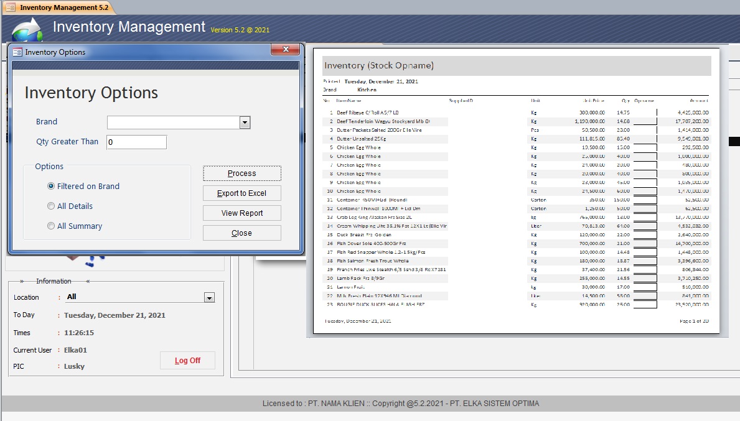Close Inventory Options dialog with the X
Viewport: 740px width, 421px height.
286,50
